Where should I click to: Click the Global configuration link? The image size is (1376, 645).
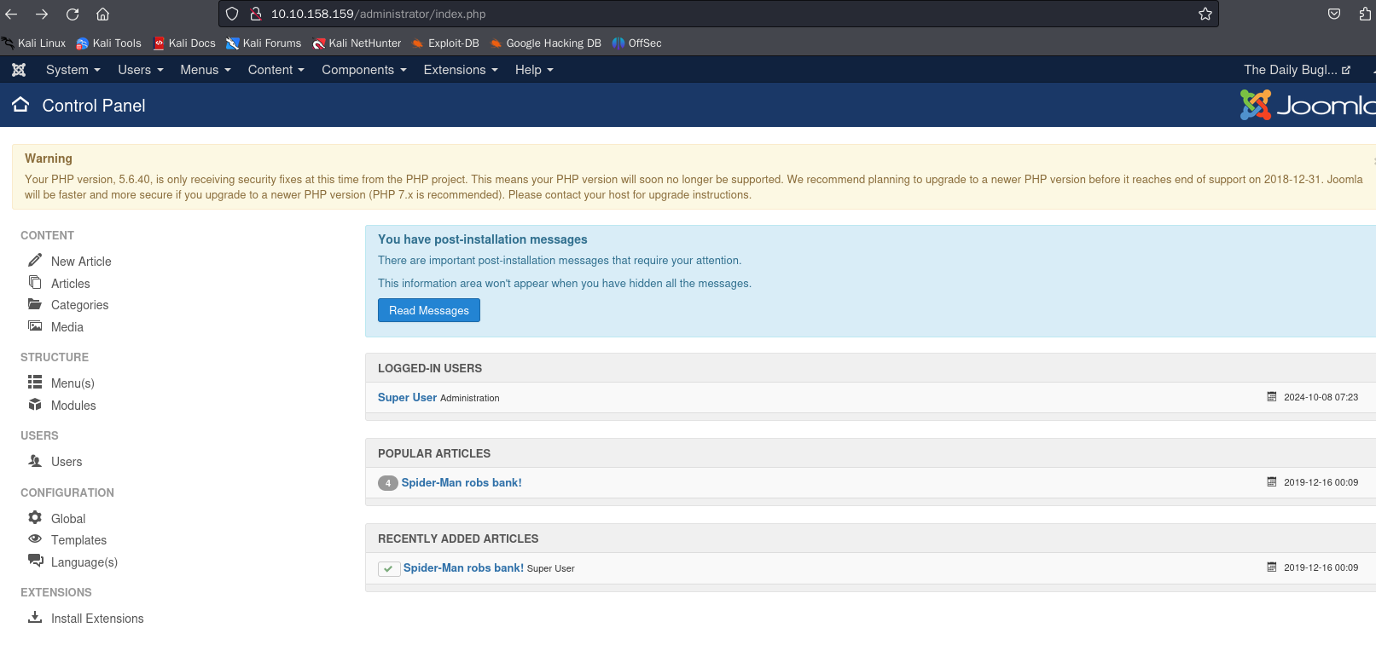pyautogui.click(x=68, y=519)
